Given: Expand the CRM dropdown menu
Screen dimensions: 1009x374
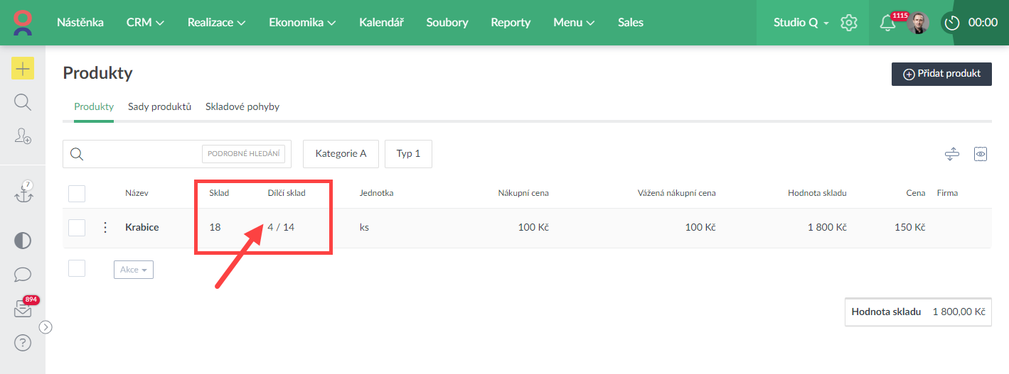Looking at the screenshot, I should coord(145,23).
